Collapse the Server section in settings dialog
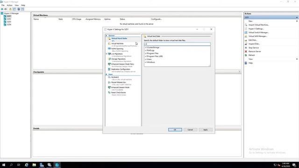The width and height of the screenshot is (299, 168). [107, 35]
